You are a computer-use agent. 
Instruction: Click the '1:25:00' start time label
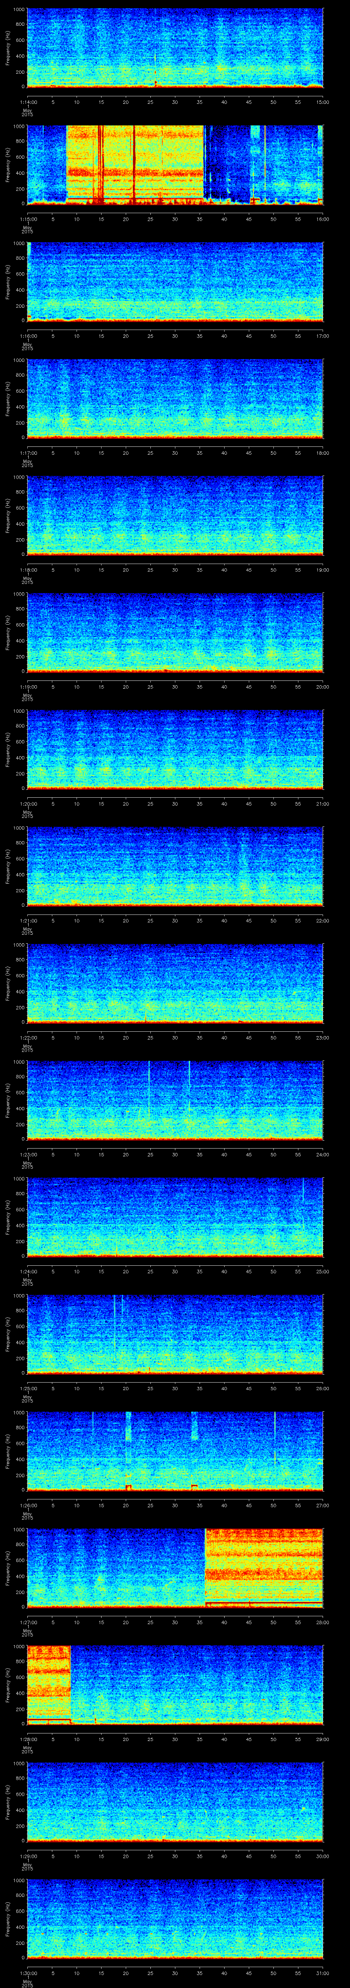click(x=28, y=1388)
